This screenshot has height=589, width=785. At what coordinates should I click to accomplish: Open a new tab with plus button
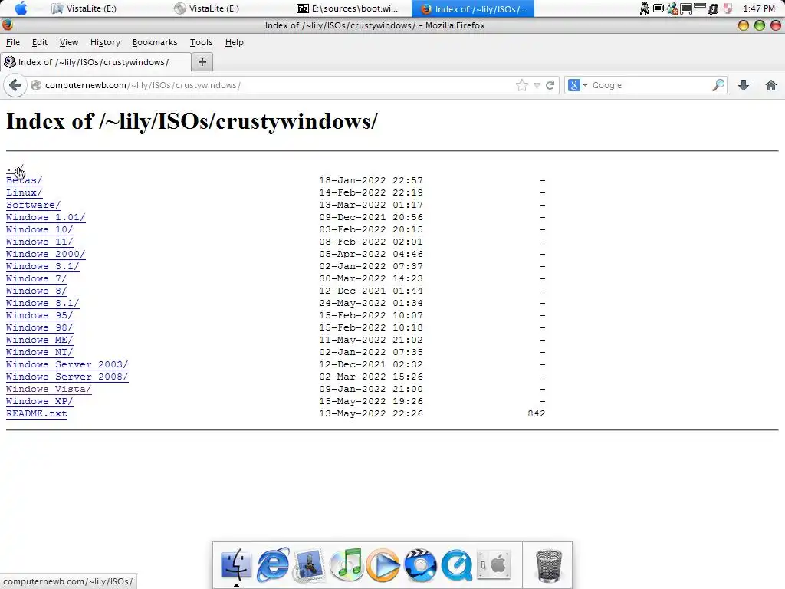pos(202,62)
